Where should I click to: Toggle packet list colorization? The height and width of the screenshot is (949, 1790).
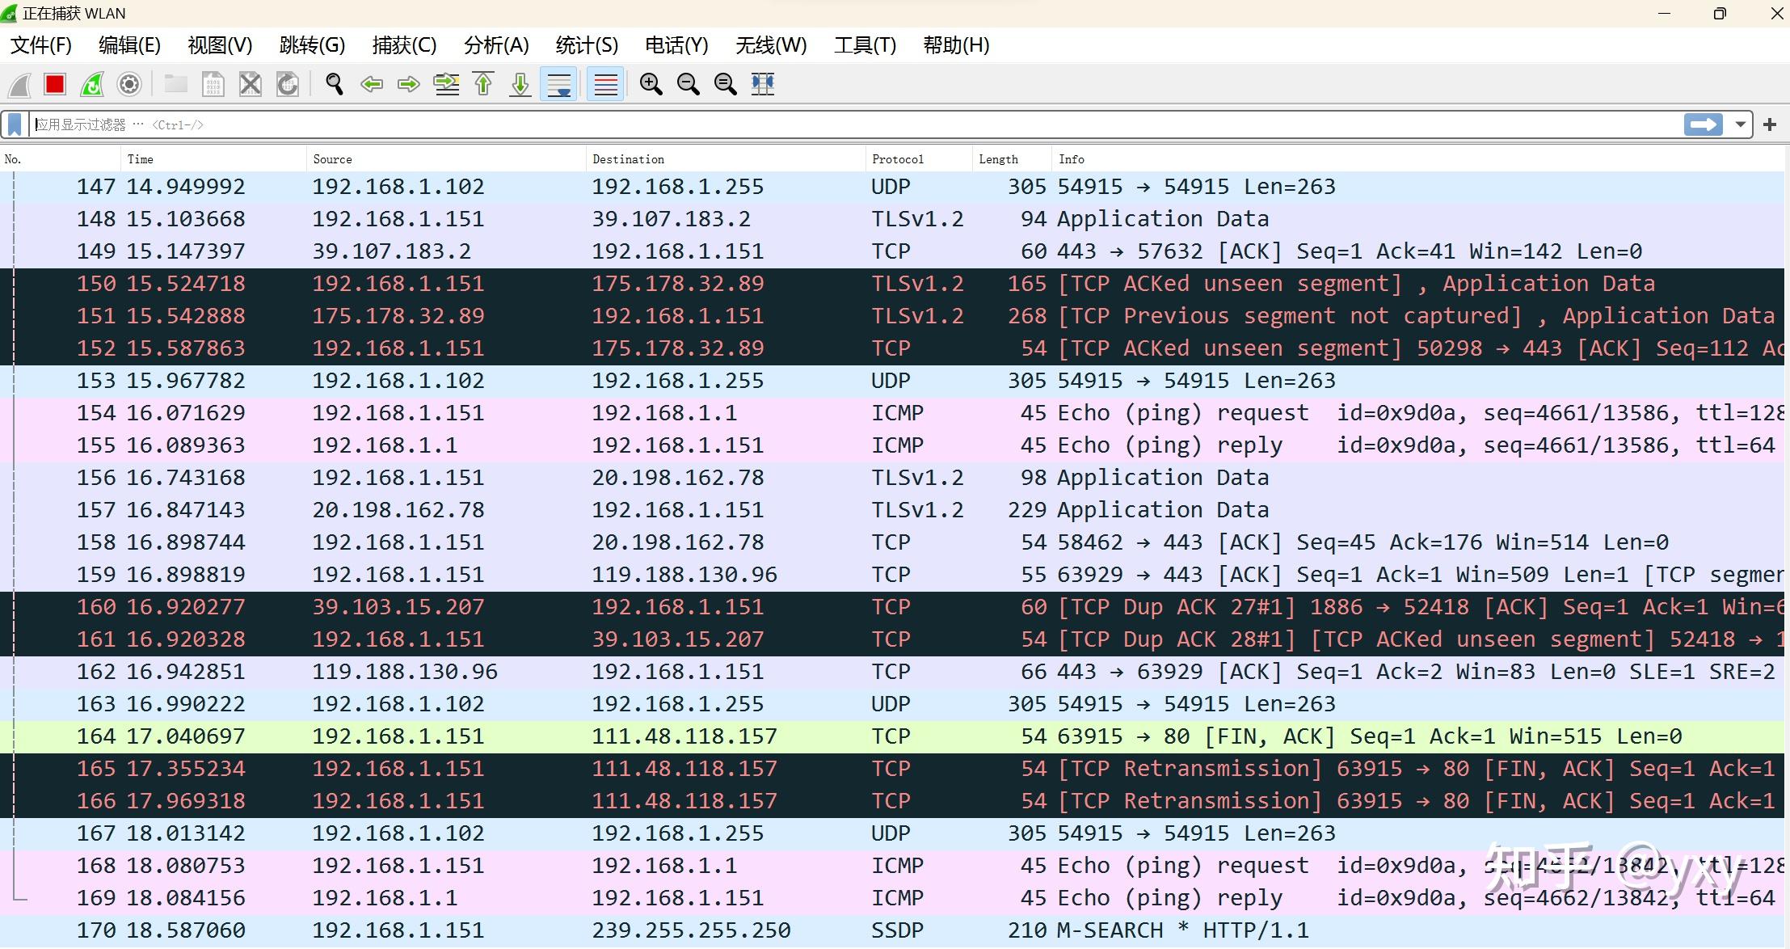pyautogui.click(x=604, y=84)
